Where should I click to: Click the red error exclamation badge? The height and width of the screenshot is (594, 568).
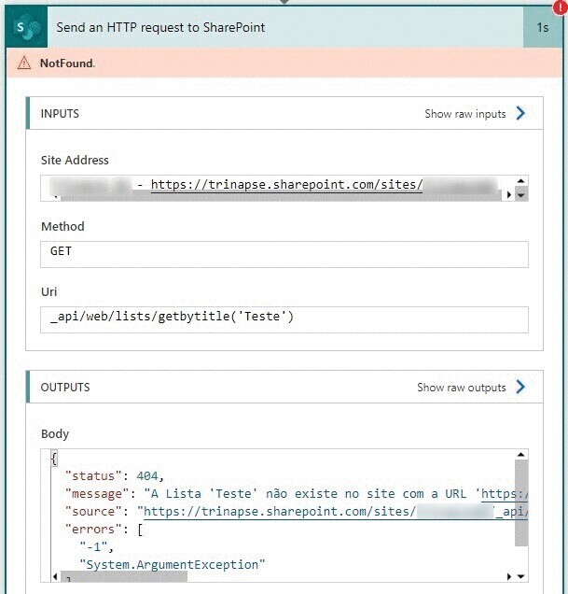[560, 7]
